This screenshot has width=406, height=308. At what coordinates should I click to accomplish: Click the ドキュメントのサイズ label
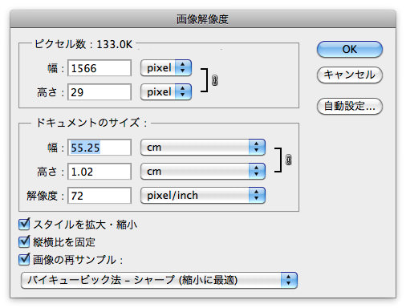pos(91,123)
